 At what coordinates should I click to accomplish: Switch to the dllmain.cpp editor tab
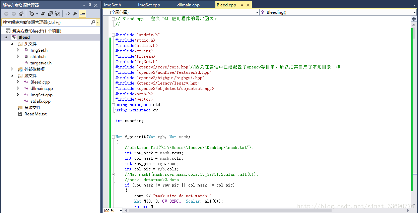pyautogui.click(x=188, y=5)
